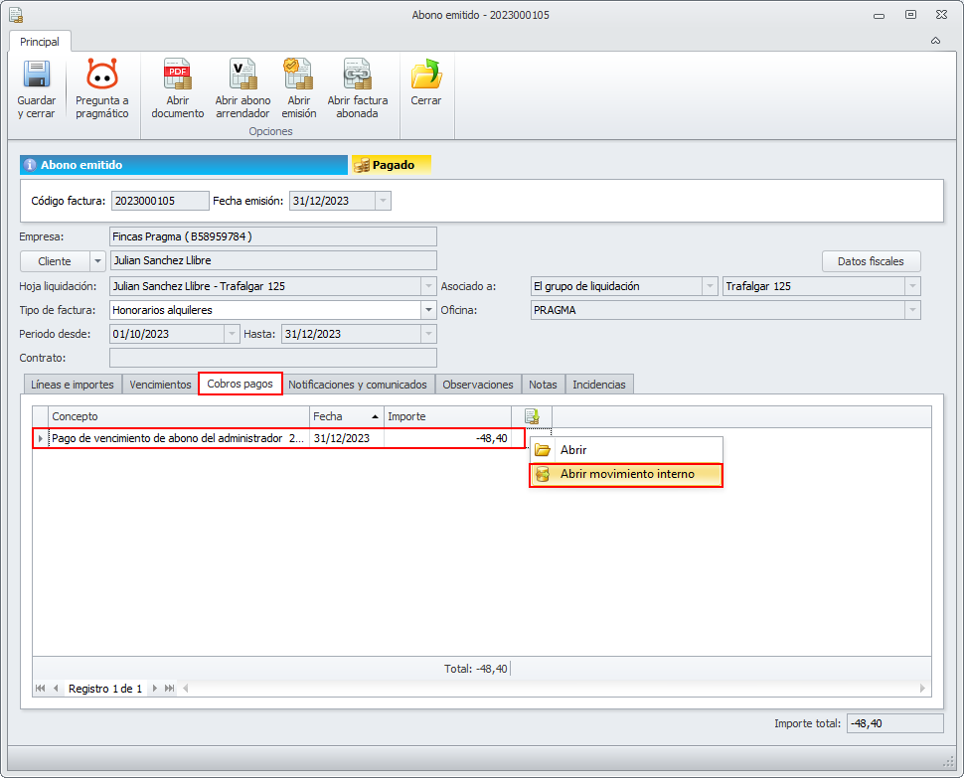Image resolution: width=964 pixels, height=778 pixels.
Task: Click the 31/12/2023 date cell in grid
Action: click(347, 438)
